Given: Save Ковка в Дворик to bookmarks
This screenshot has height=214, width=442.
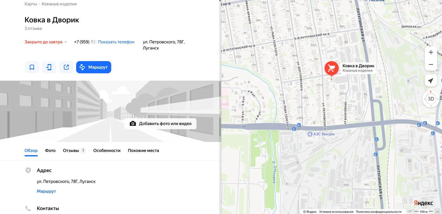Looking at the screenshot, I should [x=32, y=67].
